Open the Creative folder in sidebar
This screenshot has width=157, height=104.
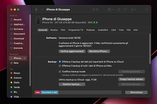click(18, 43)
